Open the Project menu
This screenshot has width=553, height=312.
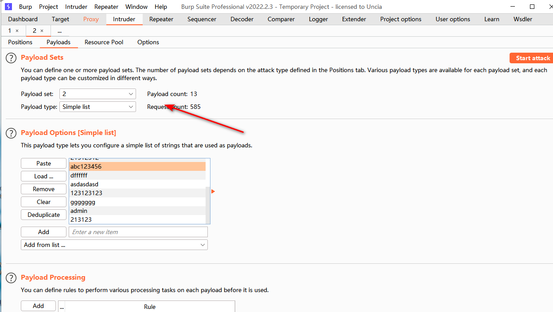coord(48,7)
